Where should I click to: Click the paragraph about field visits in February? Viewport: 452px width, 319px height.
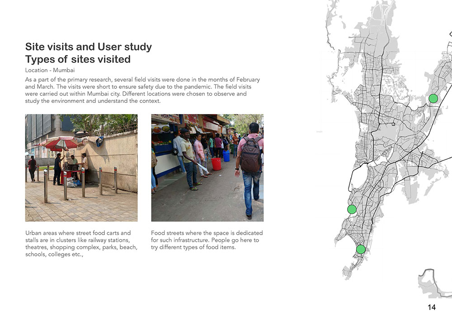point(142,90)
